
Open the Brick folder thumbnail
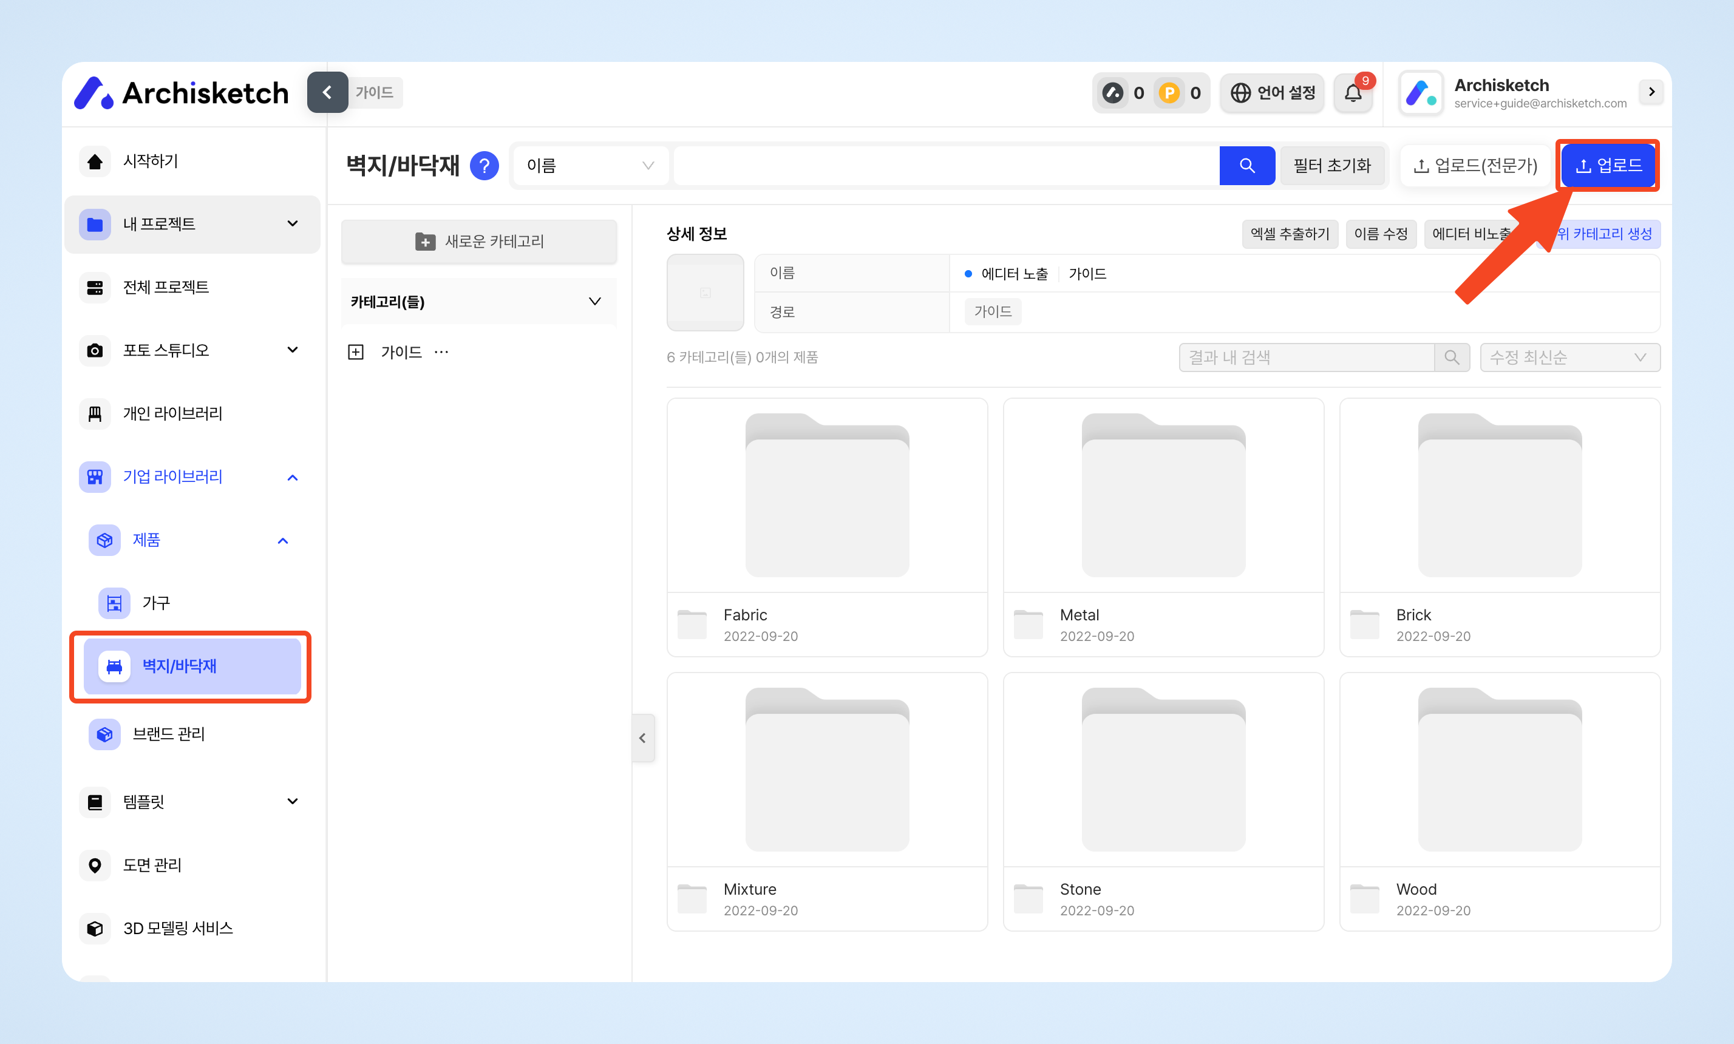1500,495
